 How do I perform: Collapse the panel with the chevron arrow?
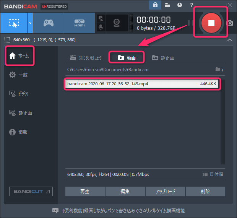(229, 40)
